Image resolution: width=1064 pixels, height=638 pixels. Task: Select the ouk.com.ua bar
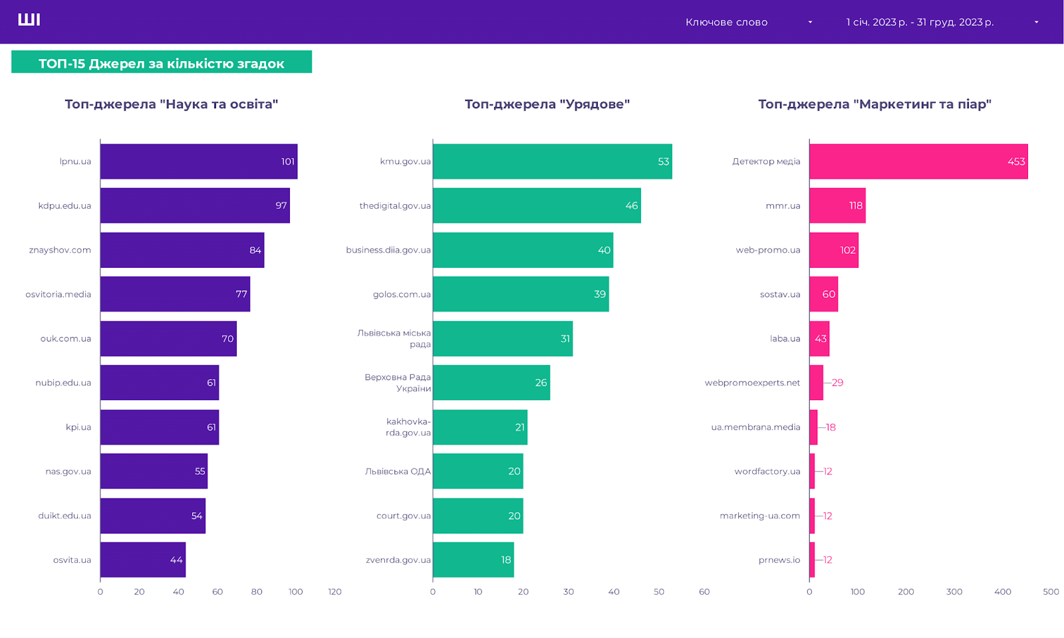pos(168,338)
